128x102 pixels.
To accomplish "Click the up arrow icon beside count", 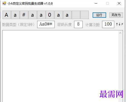I will click(x=117, y=24).
